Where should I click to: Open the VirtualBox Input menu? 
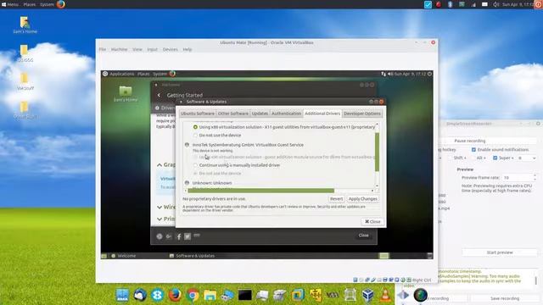(x=152, y=49)
